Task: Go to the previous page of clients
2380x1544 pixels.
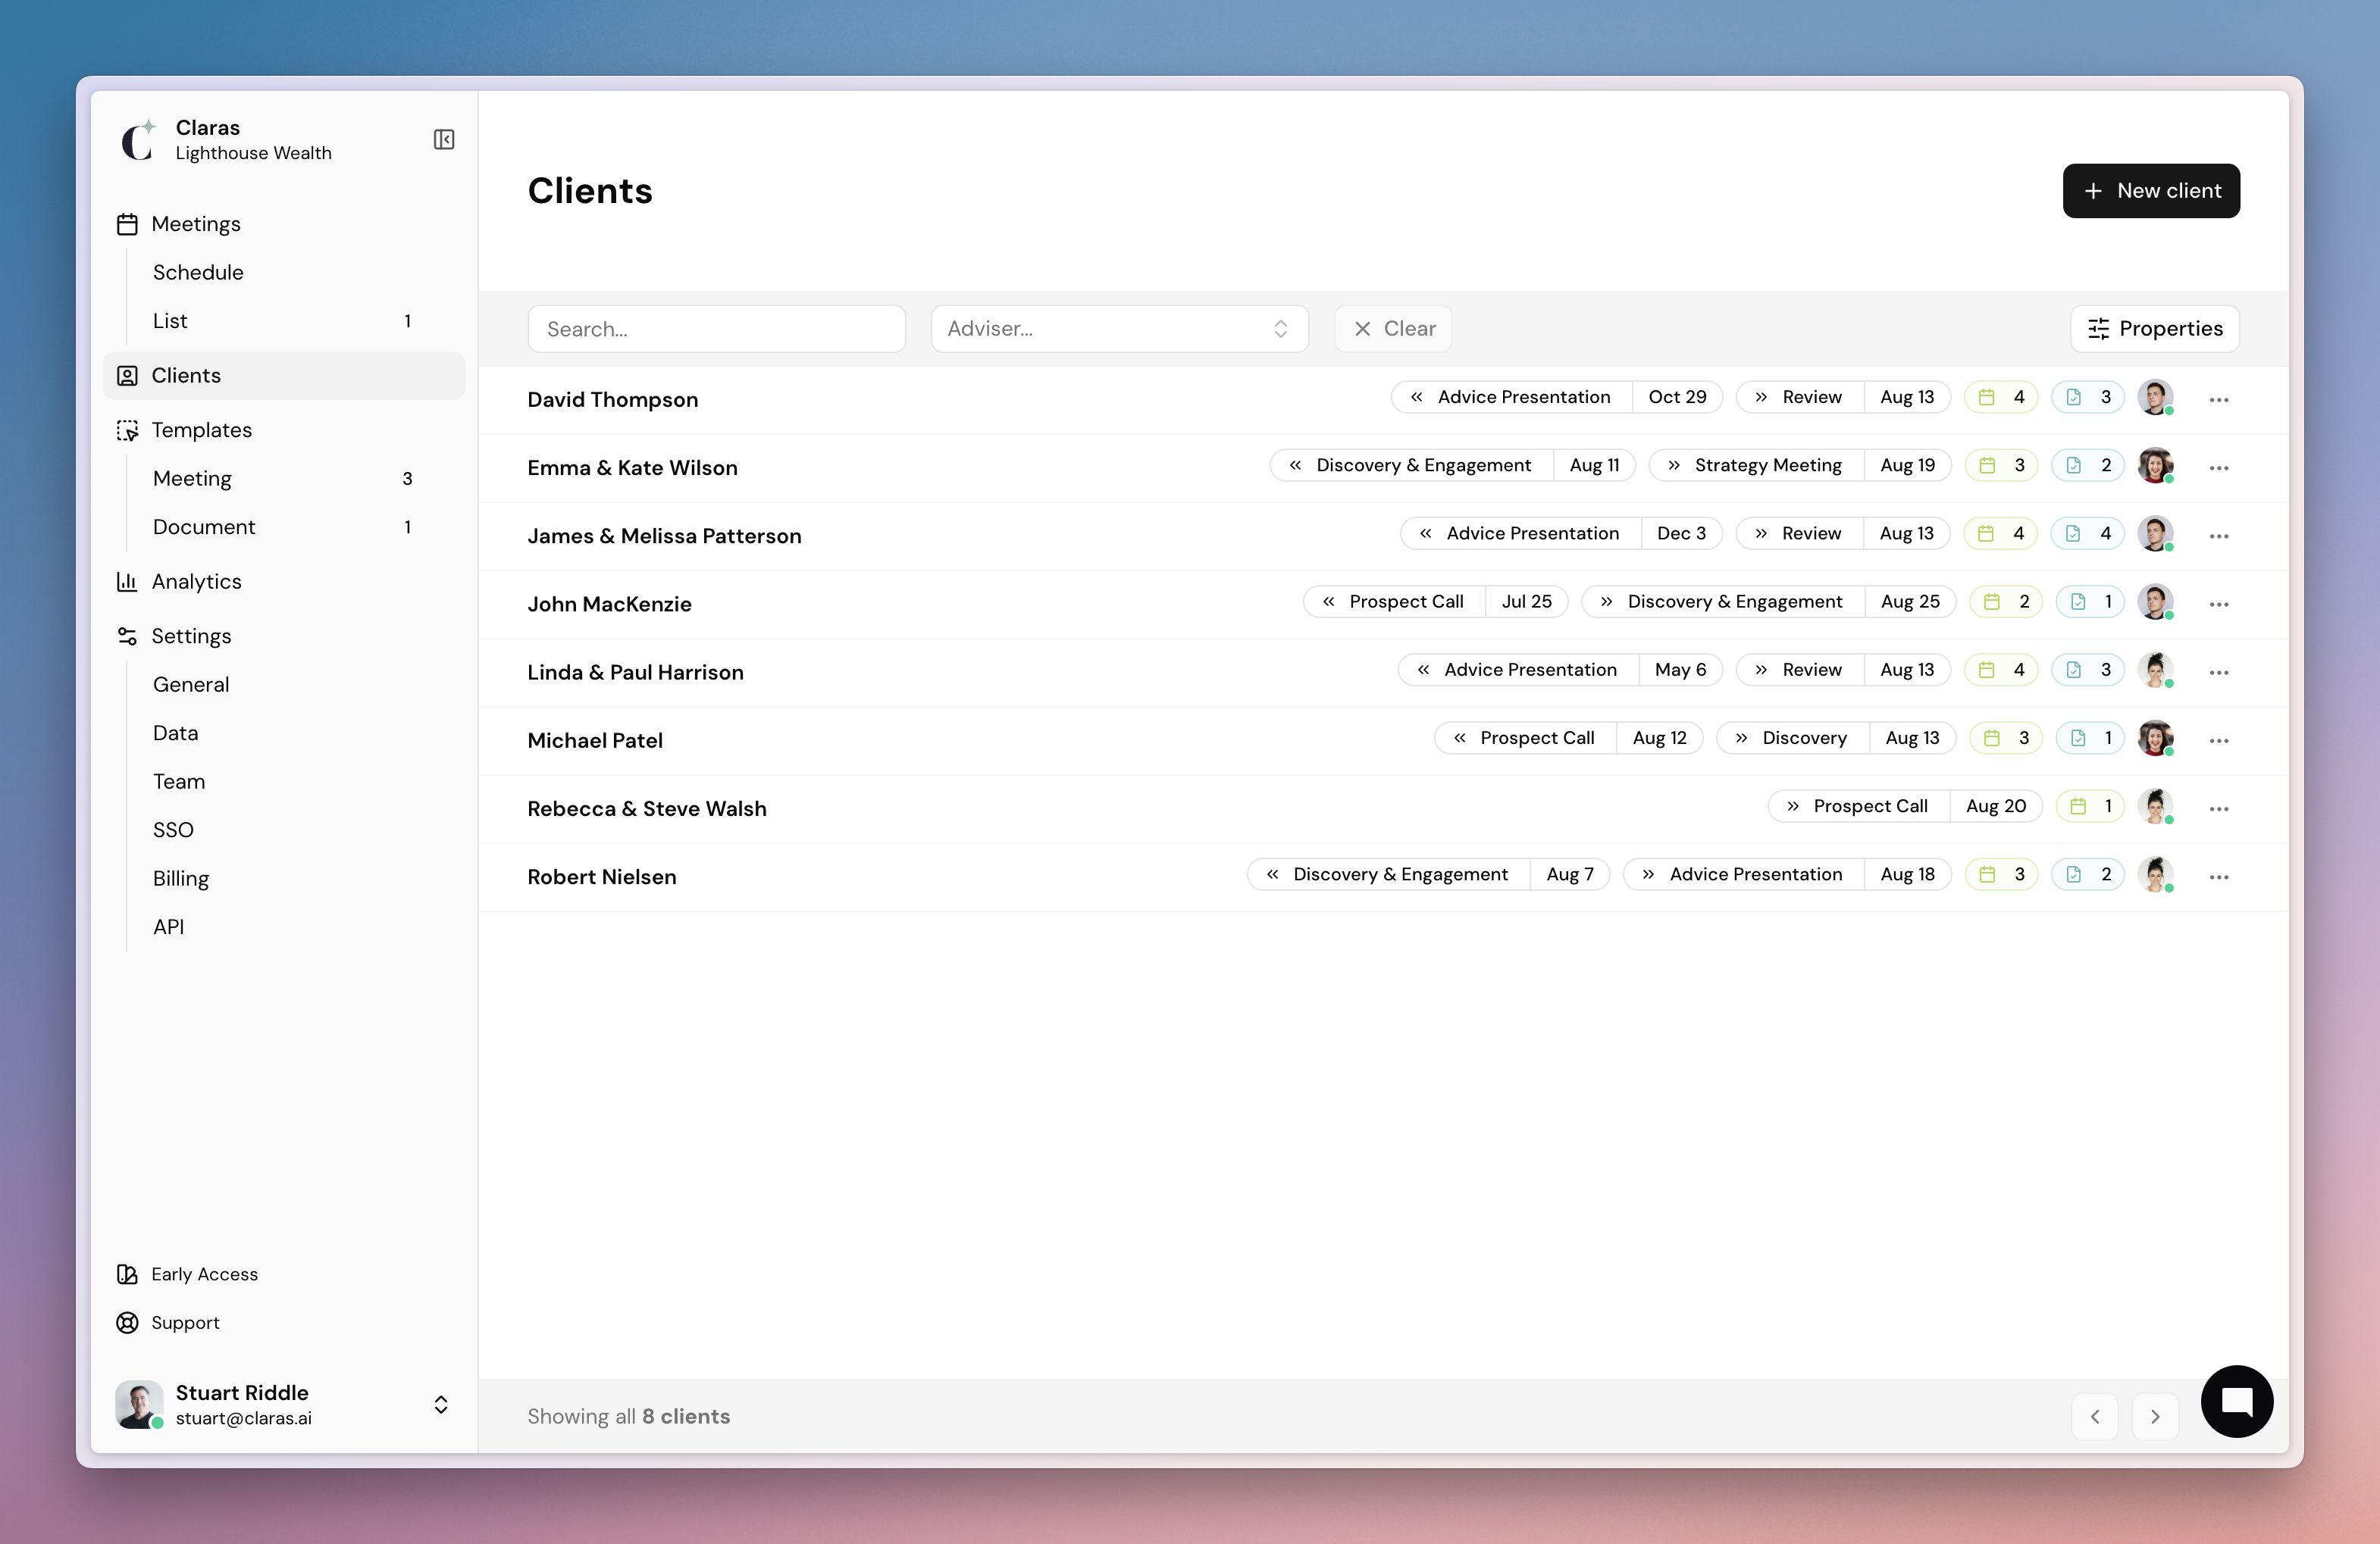Action: pos(2095,1416)
